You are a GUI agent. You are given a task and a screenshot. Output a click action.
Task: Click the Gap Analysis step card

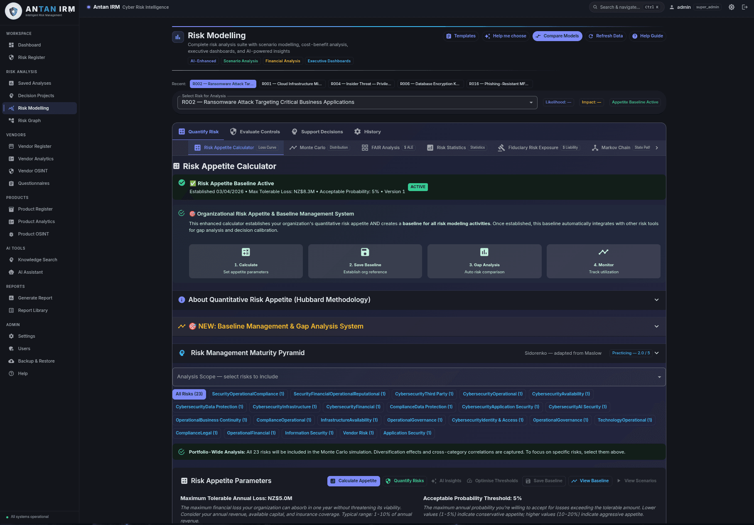[484, 261]
